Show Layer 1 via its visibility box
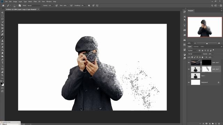The width and height of the screenshot is (223, 125). [x=189, y=76]
